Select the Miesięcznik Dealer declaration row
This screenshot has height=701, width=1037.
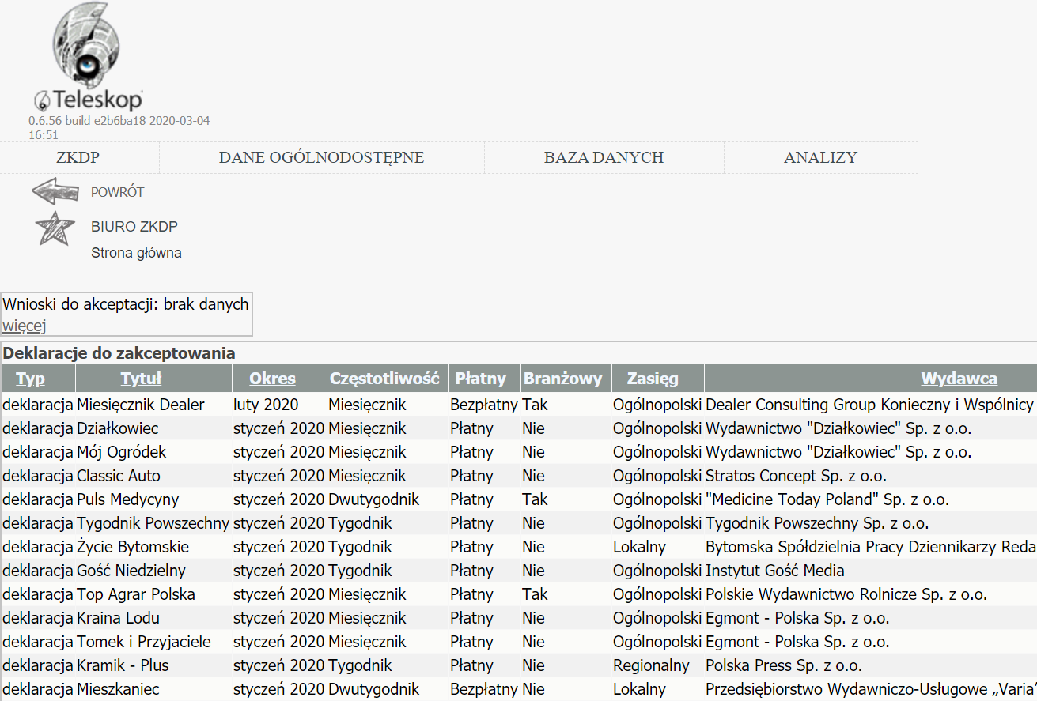pos(141,405)
